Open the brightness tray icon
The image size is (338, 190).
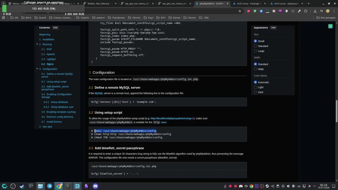point(309,186)
